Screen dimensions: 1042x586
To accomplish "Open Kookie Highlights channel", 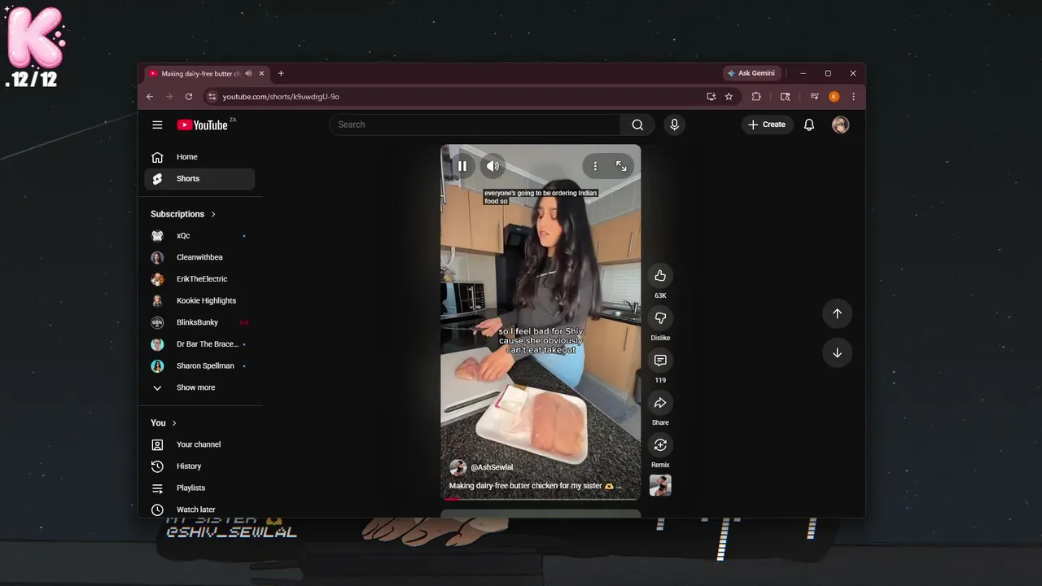I will coord(199,300).
